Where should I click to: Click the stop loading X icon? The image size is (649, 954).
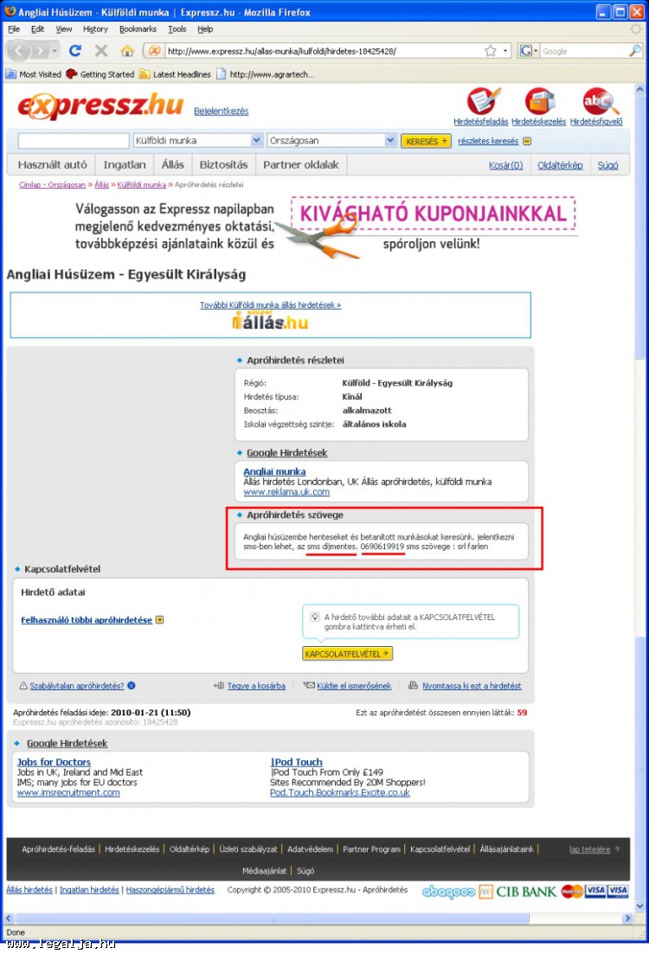click(x=101, y=50)
